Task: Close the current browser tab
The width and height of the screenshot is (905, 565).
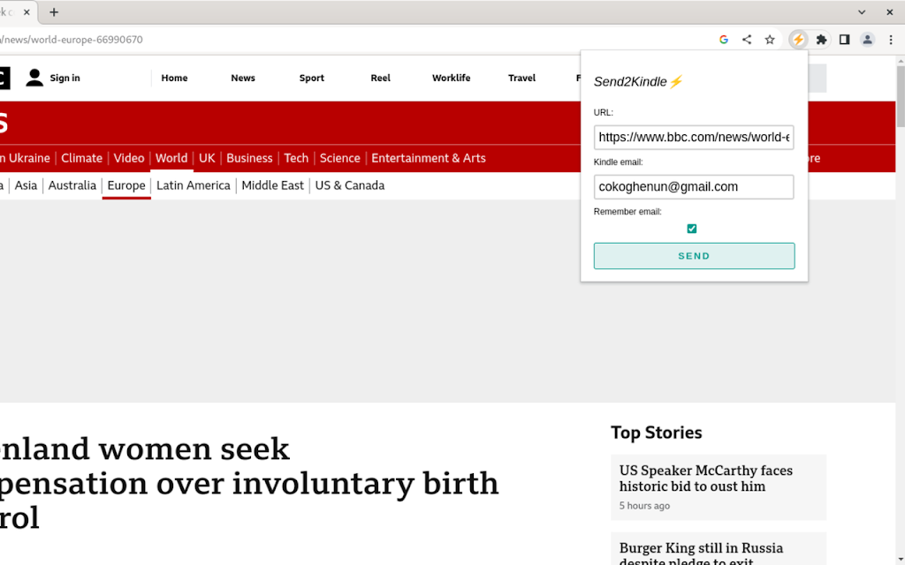Action: [27, 12]
